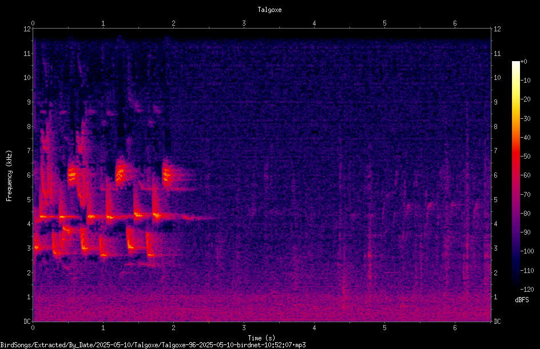Click the -120 label on color scale
540x349 pixels.
tap(527, 289)
